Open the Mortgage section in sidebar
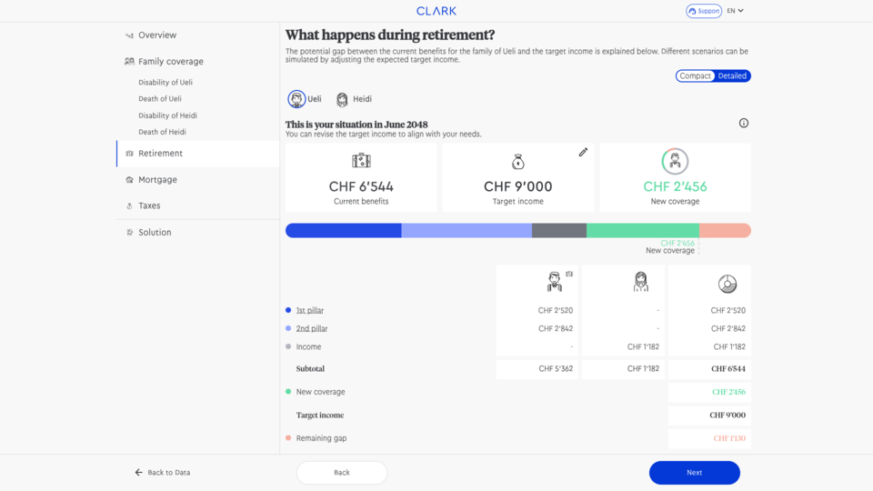The height and width of the screenshot is (491, 873). [157, 180]
